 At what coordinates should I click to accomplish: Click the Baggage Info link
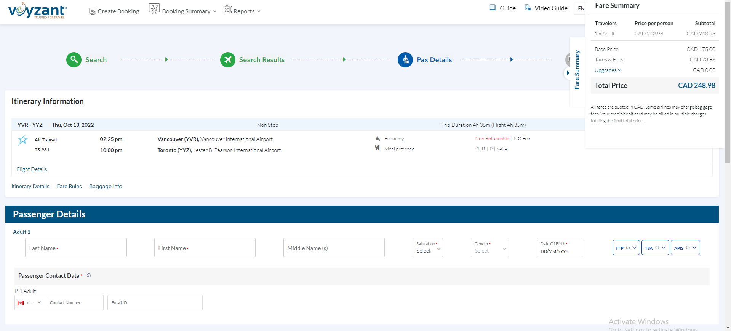(106, 187)
